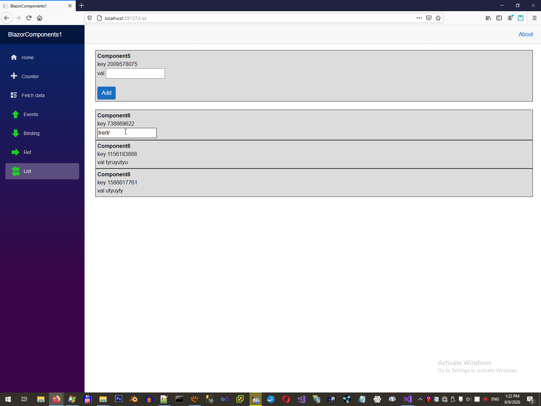Click the address bar URL

click(x=125, y=18)
